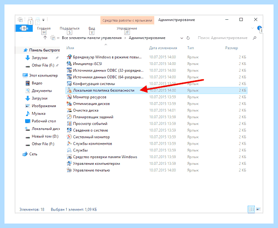Click the refresh icon in address bar
The width and height of the screenshot is (278, 228).
pos(188,38)
